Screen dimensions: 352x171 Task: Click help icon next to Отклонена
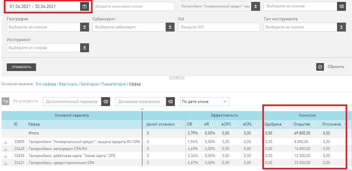coord(344,124)
